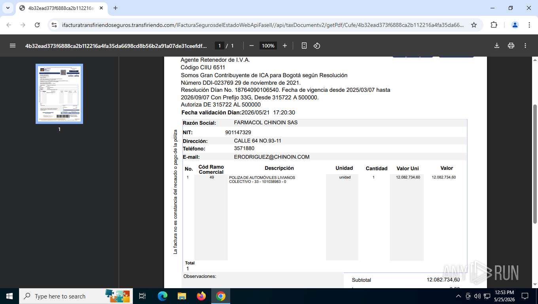Click the PDF file title in toolbar
Image resolution: width=538 pixels, height=304 pixels.
(116, 46)
